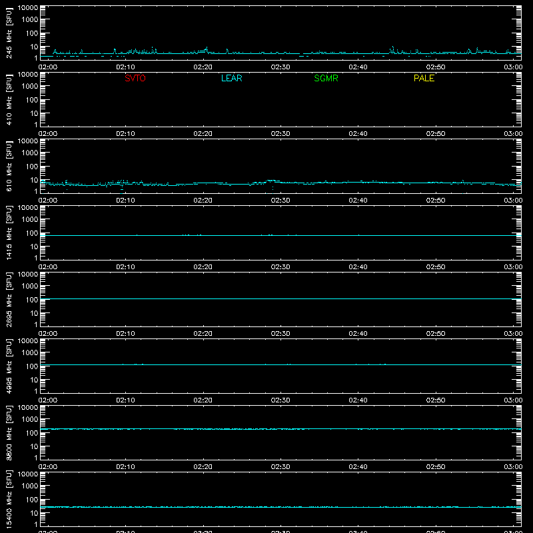Select the 245 MHz [SFU] axis label
The image size is (533, 533).
9,33
